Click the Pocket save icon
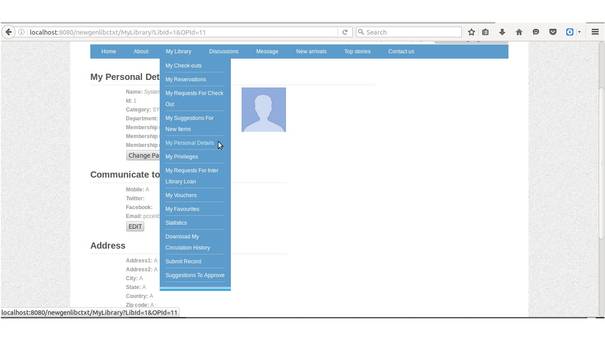 (x=553, y=32)
